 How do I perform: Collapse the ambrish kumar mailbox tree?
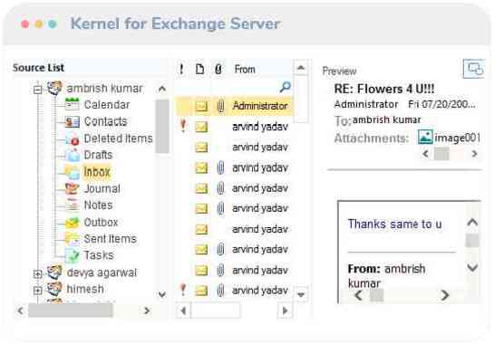[x=37, y=90]
